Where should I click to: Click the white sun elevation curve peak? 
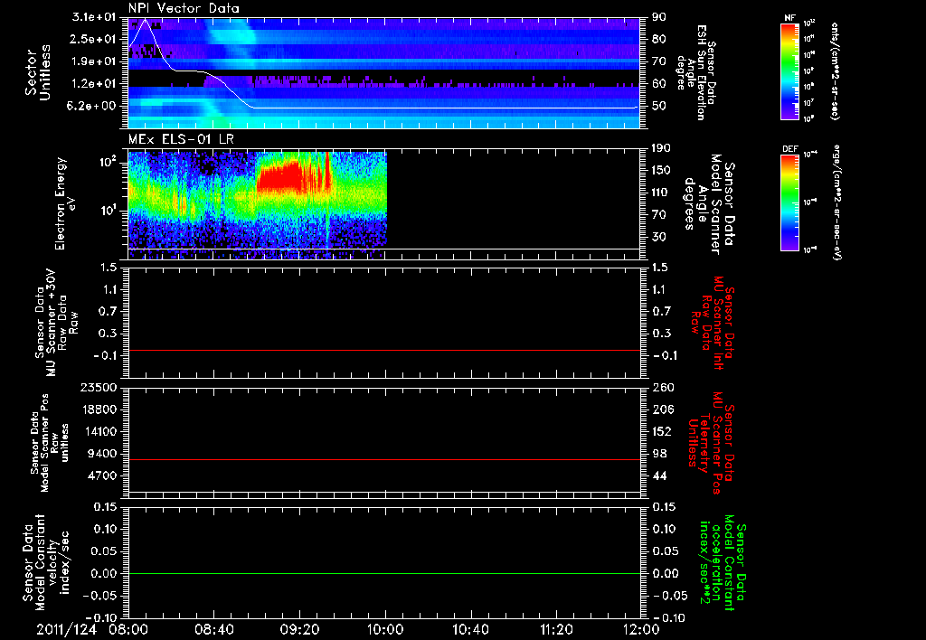(144, 20)
